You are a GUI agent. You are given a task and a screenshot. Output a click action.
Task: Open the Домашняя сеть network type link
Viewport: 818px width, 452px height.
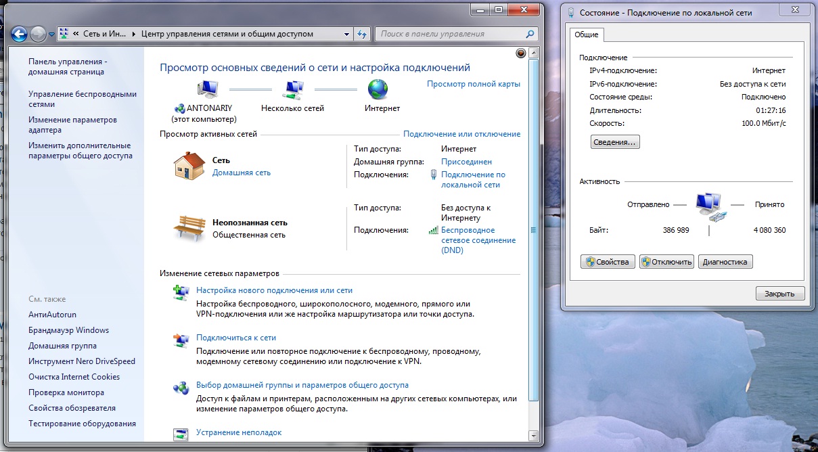pyautogui.click(x=242, y=173)
